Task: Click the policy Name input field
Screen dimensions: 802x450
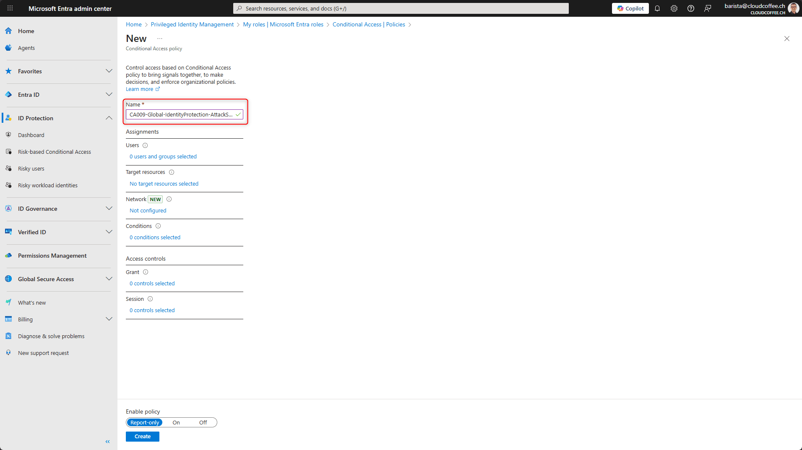Action: (182, 114)
